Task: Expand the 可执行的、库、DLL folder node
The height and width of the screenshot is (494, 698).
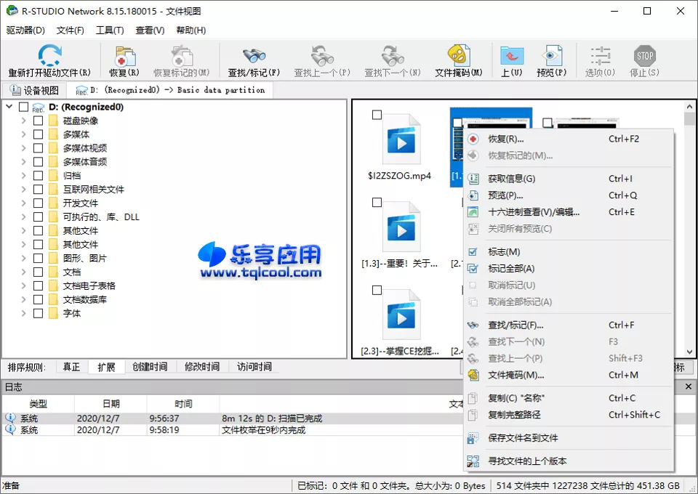Action: pyautogui.click(x=23, y=217)
